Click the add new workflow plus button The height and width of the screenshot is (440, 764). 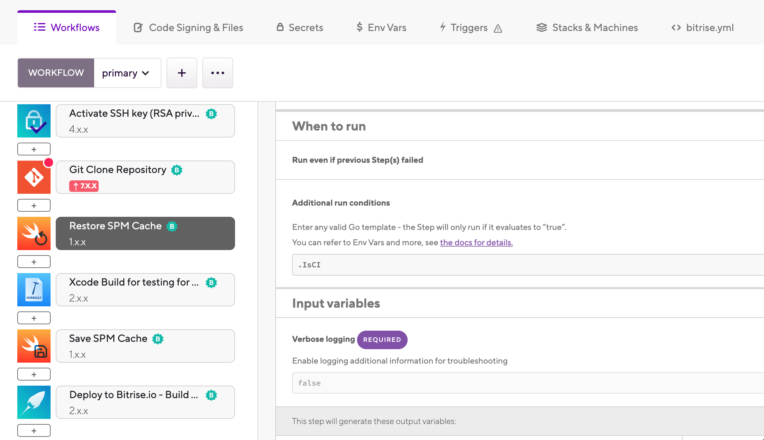pos(182,73)
